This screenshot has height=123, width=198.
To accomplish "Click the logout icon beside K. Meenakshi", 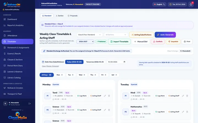I will pos(29,104).
